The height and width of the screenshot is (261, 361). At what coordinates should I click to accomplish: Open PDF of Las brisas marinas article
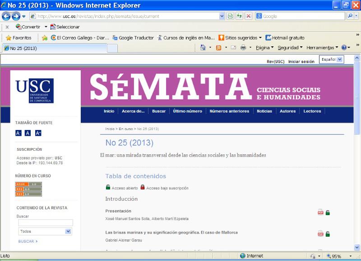(x=320, y=234)
